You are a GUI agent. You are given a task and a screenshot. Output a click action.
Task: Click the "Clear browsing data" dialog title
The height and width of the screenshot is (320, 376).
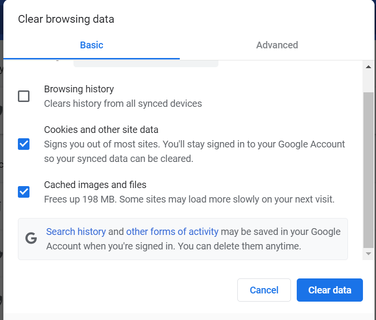(66, 19)
